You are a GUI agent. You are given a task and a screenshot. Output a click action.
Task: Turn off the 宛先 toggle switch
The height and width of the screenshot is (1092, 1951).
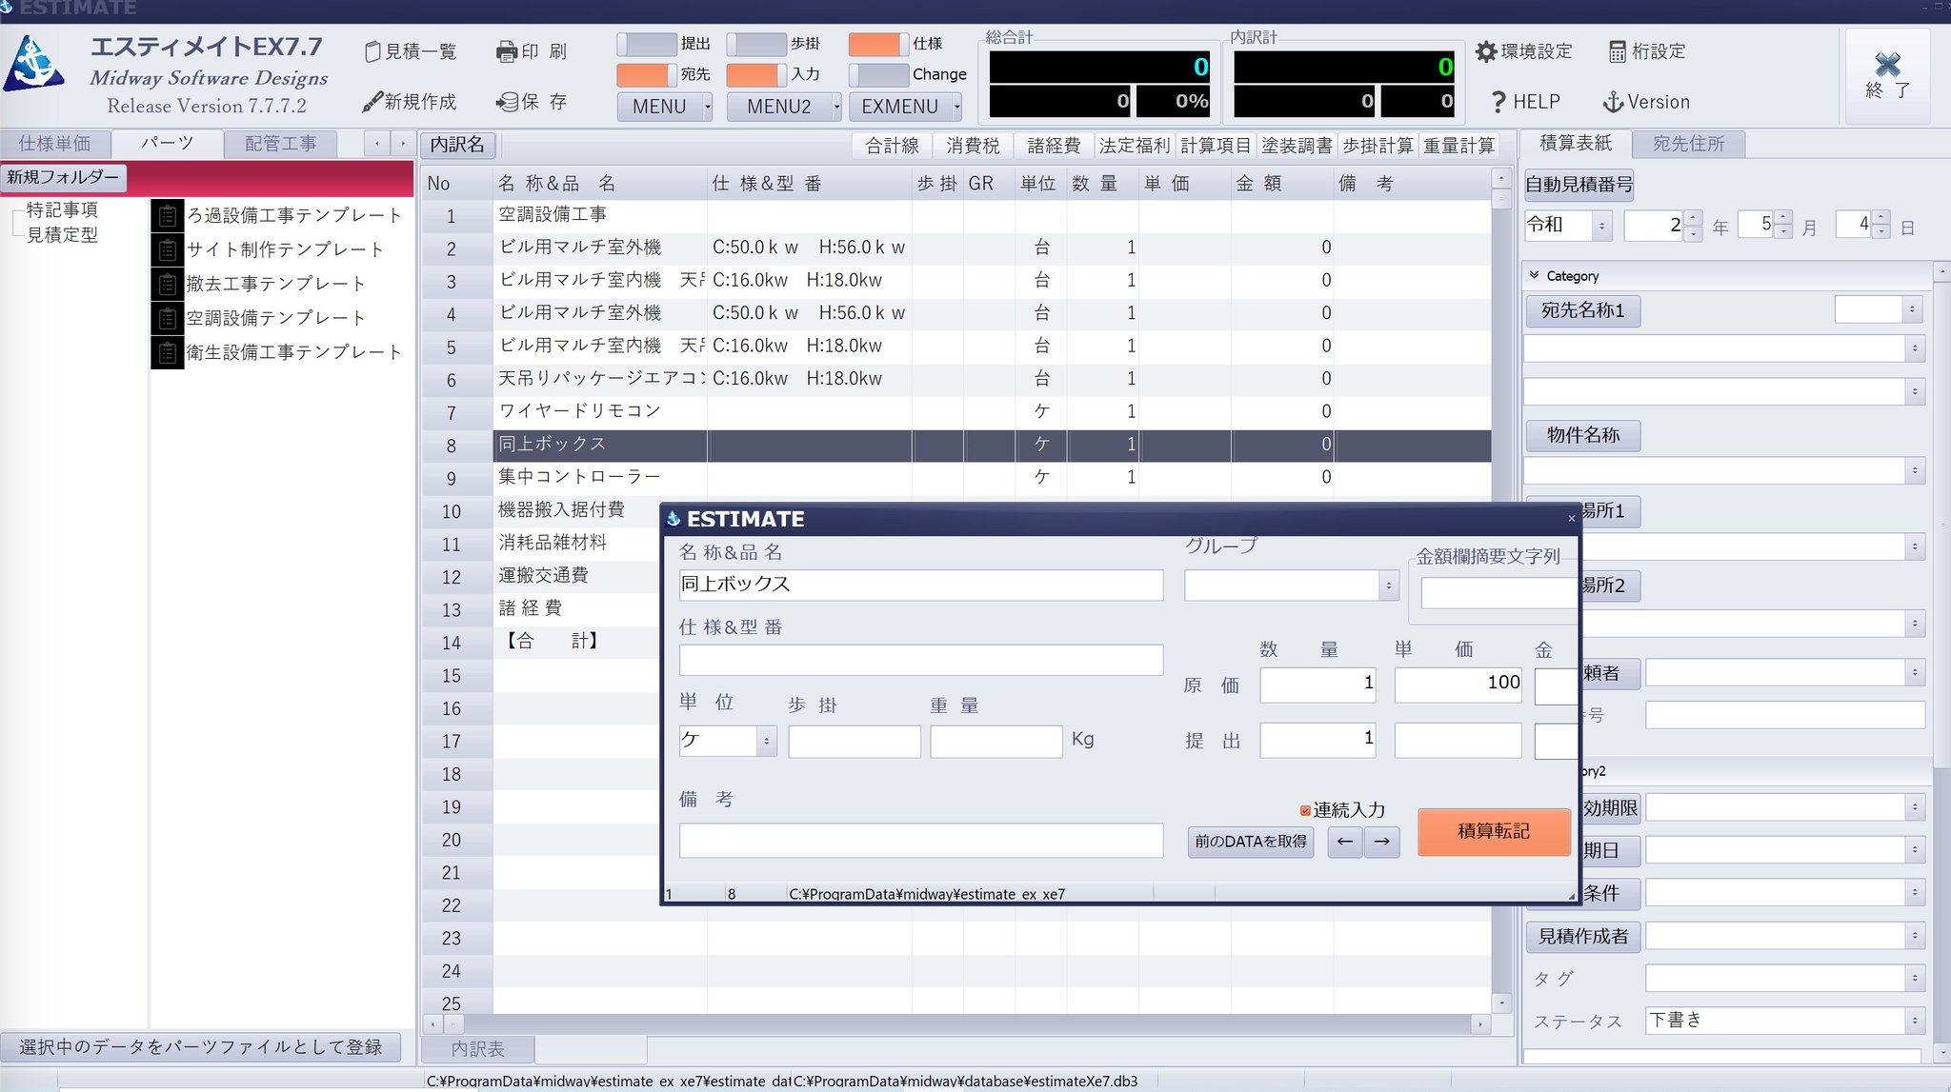(646, 74)
